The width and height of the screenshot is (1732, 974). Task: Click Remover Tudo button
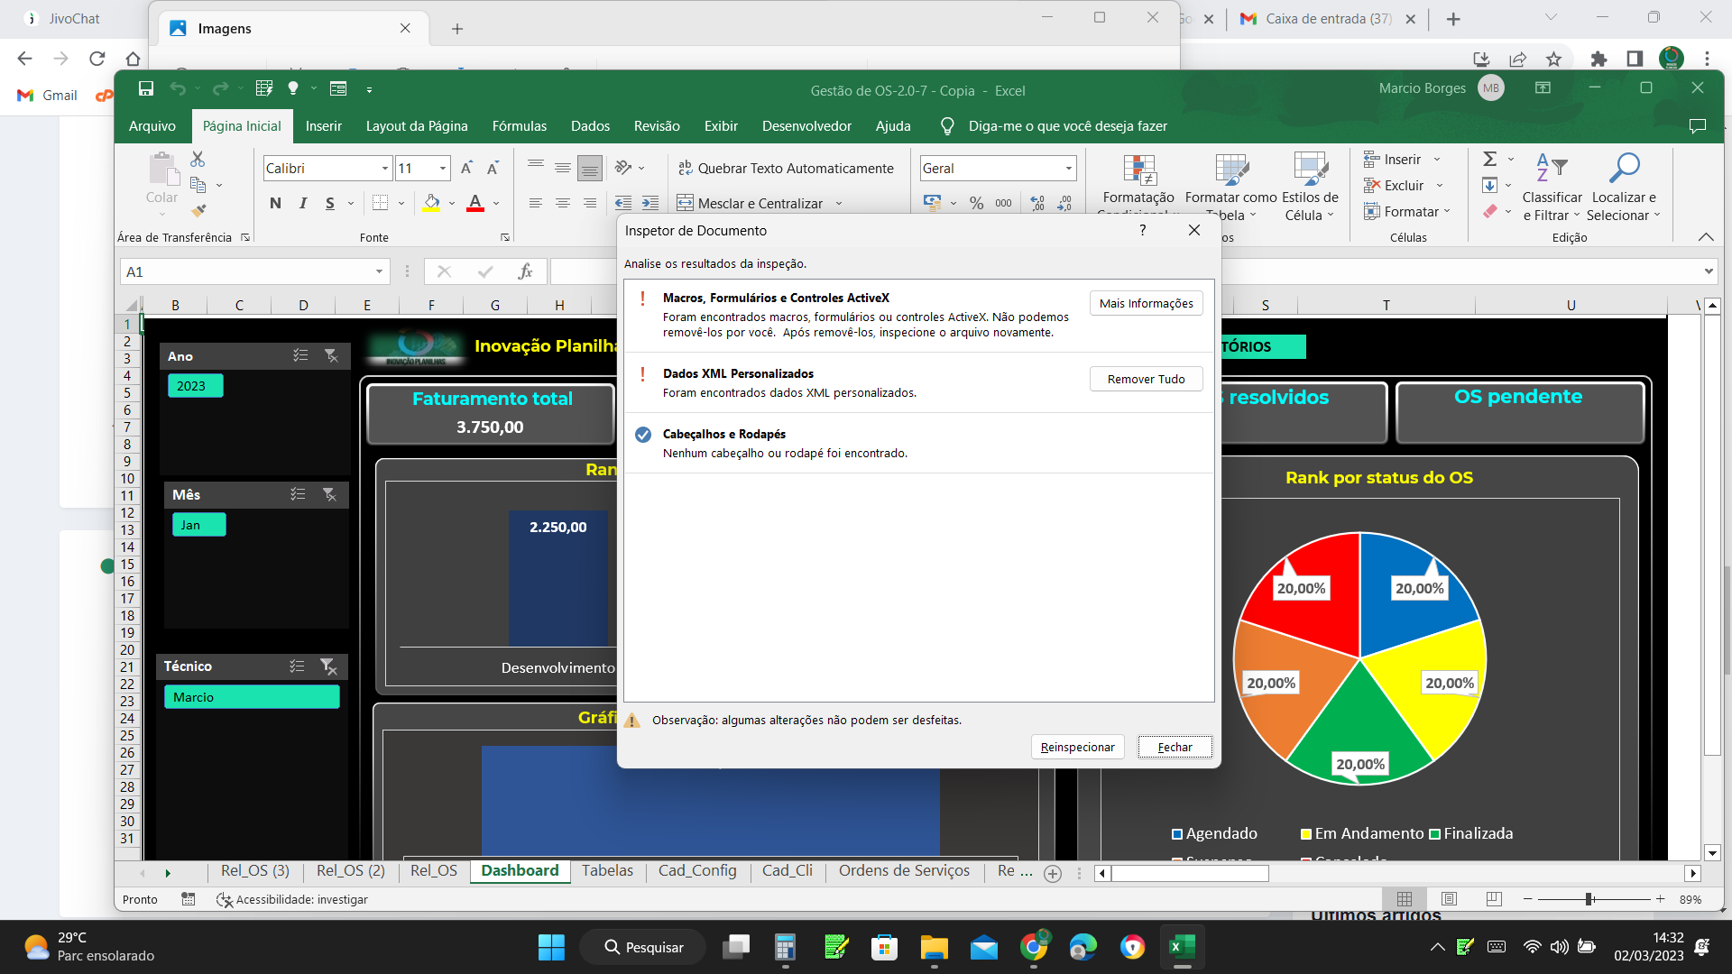click(1147, 379)
